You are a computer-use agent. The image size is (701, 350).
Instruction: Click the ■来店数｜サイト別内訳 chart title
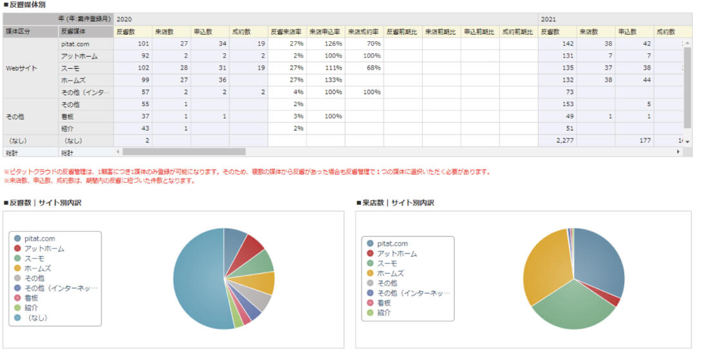(x=395, y=203)
